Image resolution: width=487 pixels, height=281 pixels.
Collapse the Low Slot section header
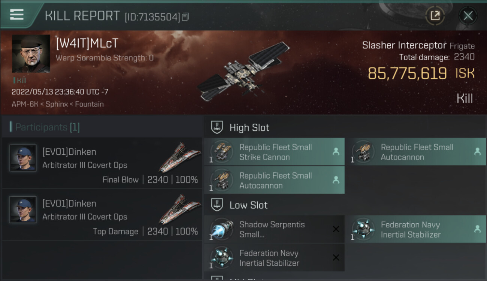click(x=248, y=205)
